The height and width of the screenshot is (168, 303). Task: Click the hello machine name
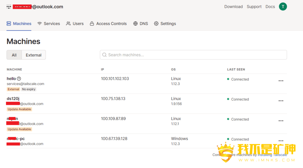tap(11, 79)
